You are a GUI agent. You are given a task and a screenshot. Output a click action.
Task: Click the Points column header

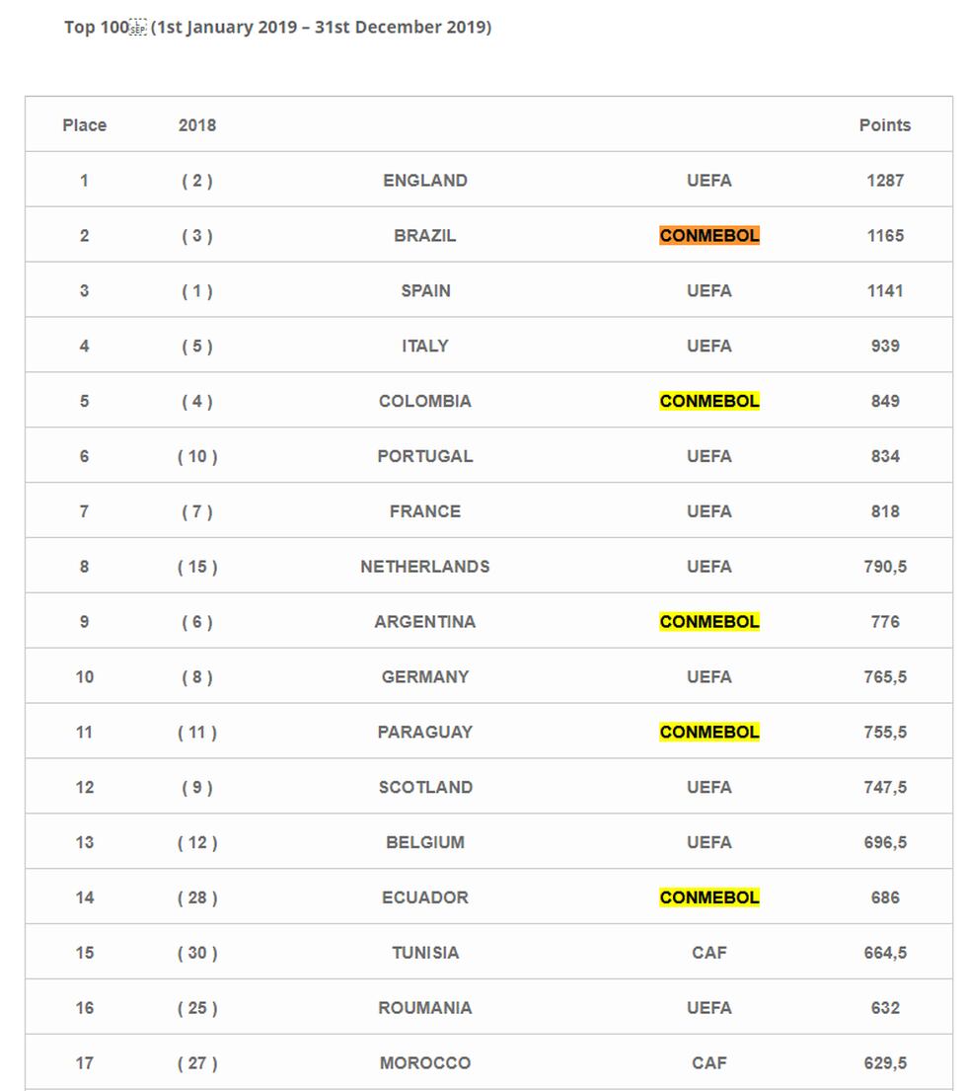click(885, 125)
